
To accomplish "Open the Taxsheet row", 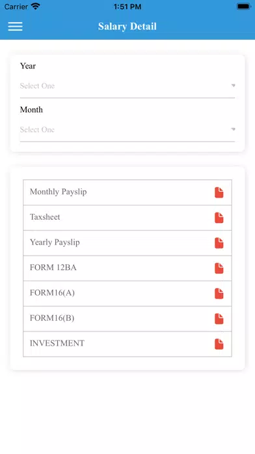I will [x=127, y=218].
